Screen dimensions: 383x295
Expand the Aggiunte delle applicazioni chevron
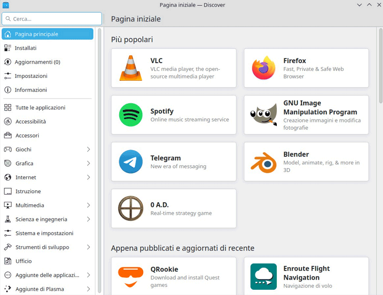pos(89,275)
